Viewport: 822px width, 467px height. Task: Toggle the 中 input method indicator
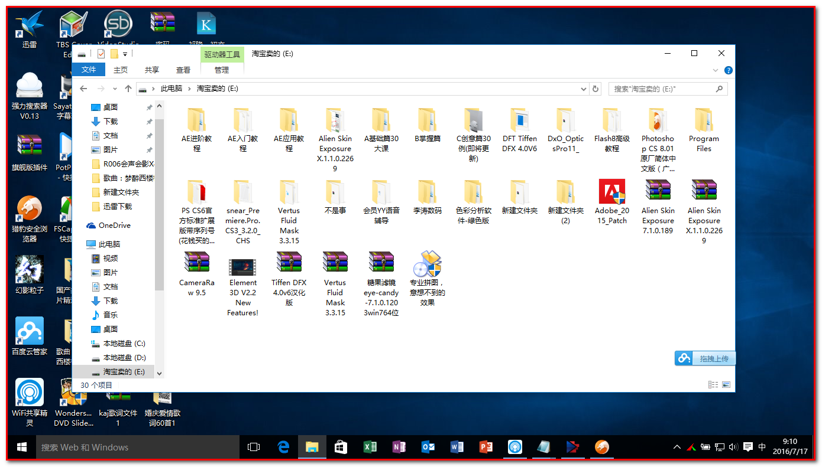(x=762, y=448)
